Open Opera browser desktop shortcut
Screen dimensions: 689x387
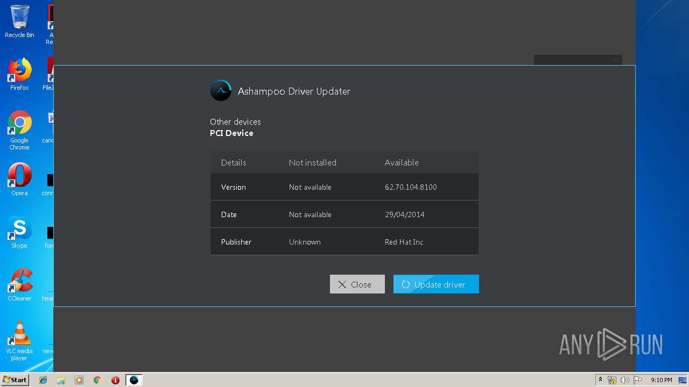19,180
